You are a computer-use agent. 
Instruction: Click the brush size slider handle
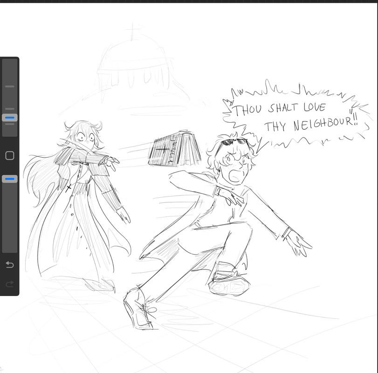click(x=10, y=117)
